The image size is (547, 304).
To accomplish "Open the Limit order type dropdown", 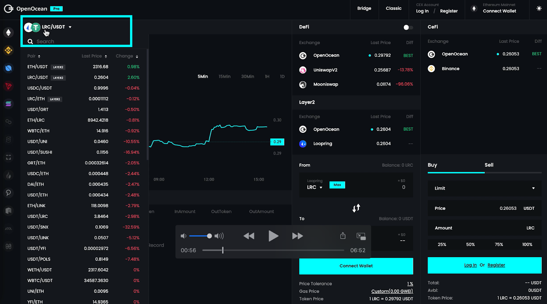I will [x=484, y=188].
